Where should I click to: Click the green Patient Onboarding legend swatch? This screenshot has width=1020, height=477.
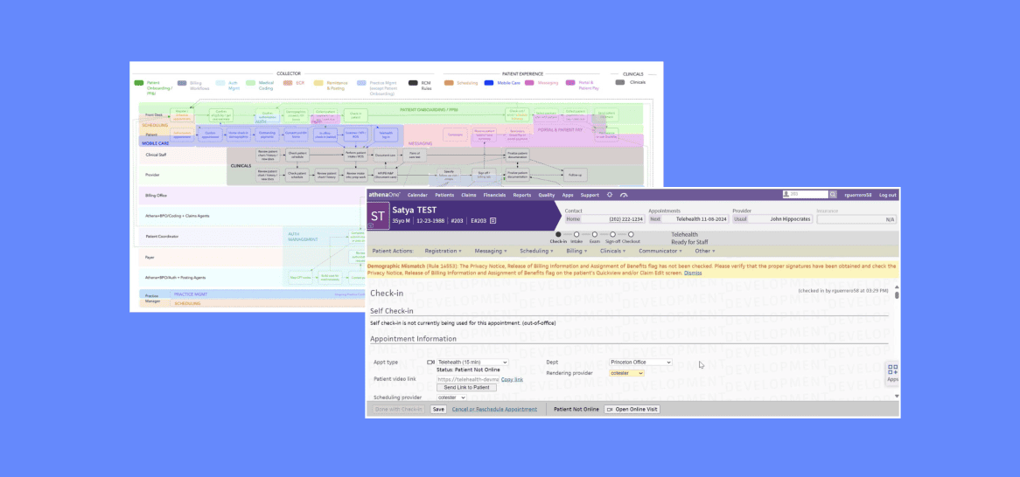138,83
